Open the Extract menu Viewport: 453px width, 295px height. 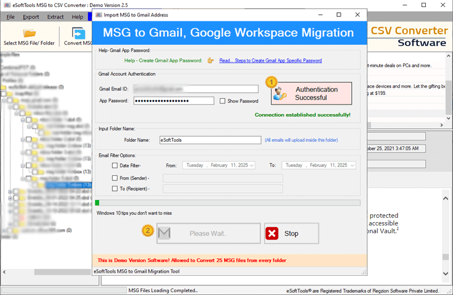pyautogui.click(x=55, y=17)
